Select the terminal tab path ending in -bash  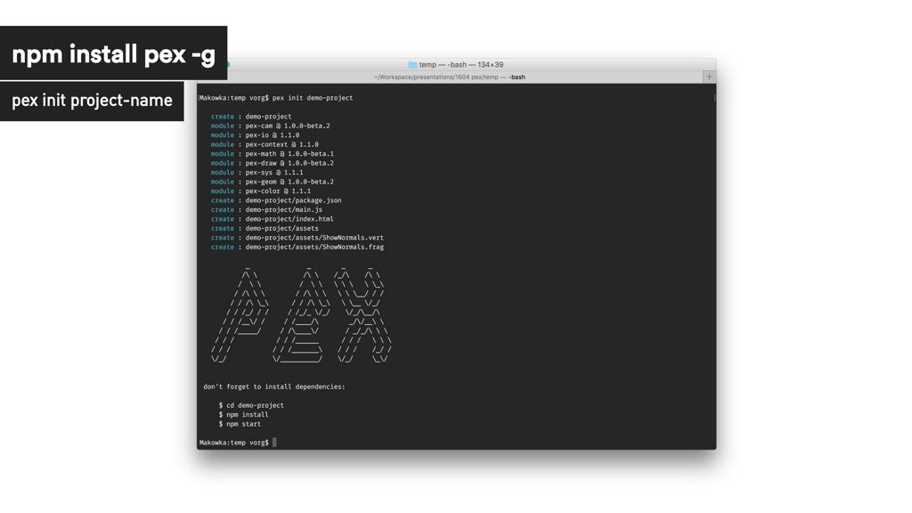(449, 77)
